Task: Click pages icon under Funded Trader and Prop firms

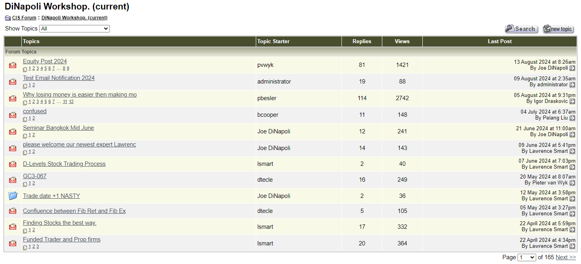Action: pyautogui.click(x=25, y=247)
